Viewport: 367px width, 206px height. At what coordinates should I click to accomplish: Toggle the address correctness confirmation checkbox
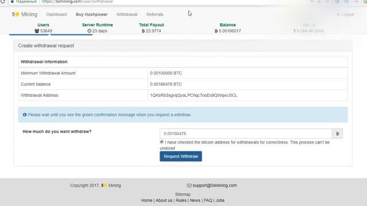pos(162,142)
